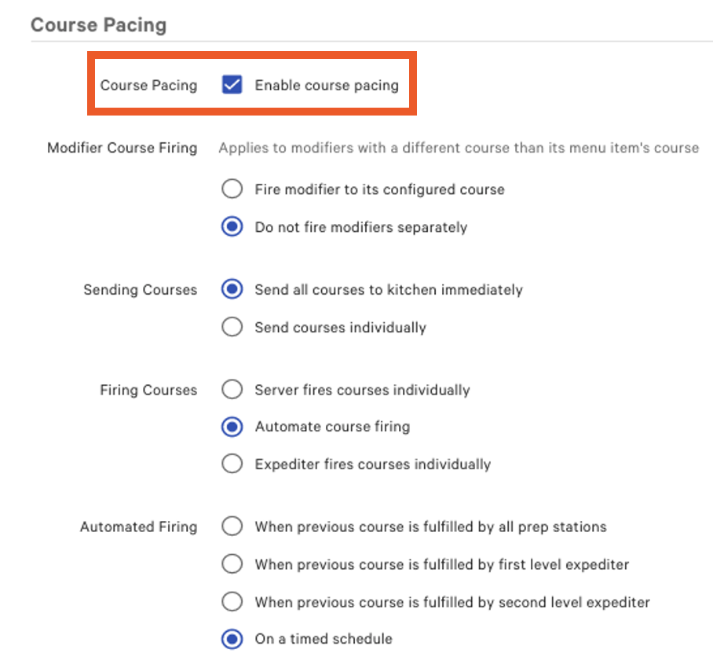This screenshot has height=657, width=713.
Task: Select Expediter fires courses individually
Action: tap(232, 464)
